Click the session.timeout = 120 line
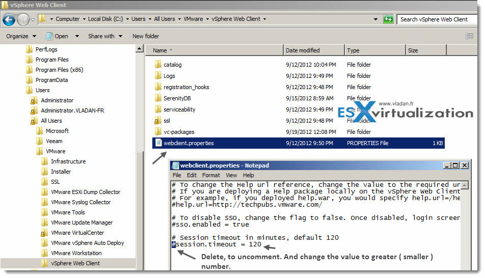The width and height of the screenshot is (485, 278). pyautogui.click(x=217, y=244)
